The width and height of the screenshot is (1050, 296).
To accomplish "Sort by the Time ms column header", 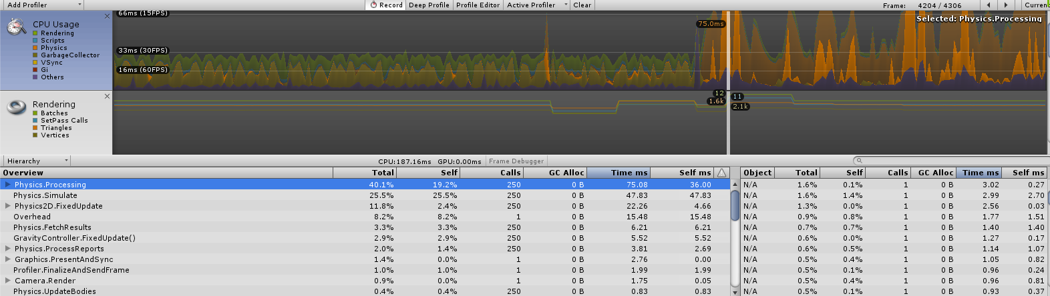I will point(619,173).
